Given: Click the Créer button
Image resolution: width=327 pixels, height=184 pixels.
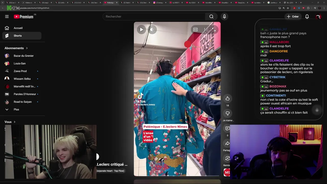Looking at the screenshot, I should click(293, 17).
